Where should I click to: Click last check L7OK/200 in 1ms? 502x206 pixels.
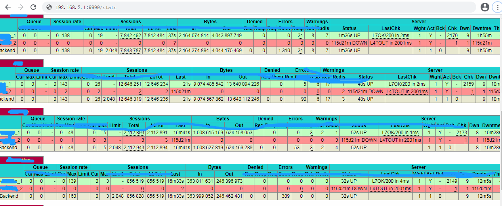[x=400, y=133]
